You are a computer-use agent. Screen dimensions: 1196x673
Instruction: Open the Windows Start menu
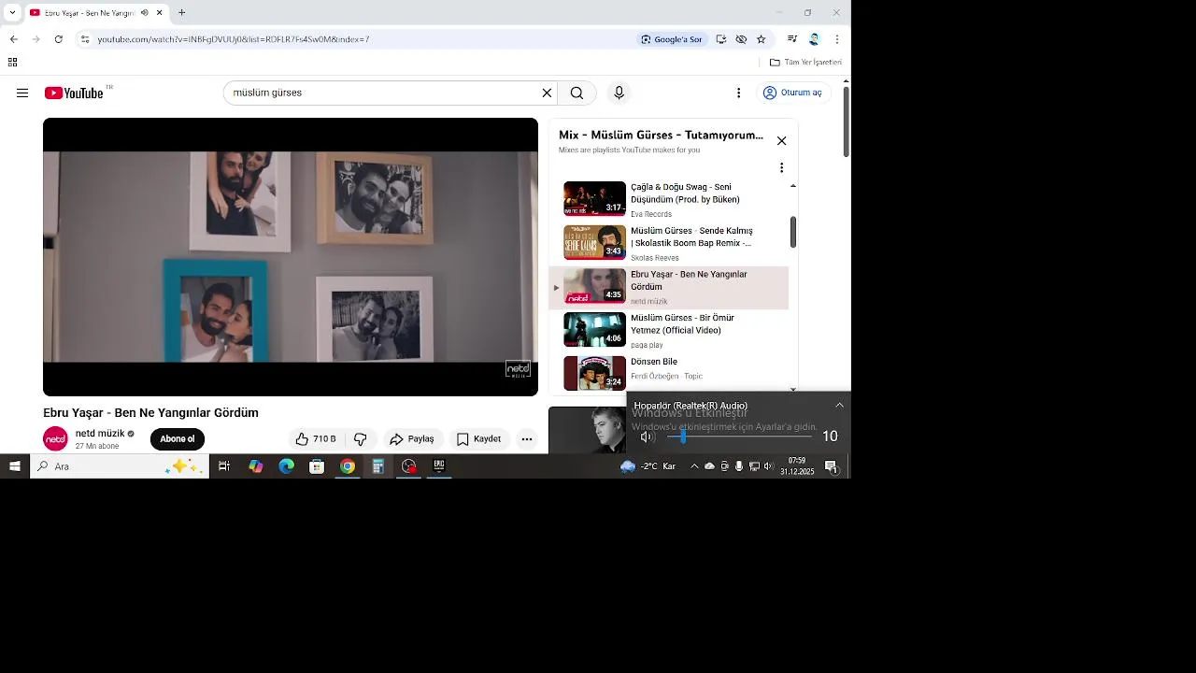(15, 466)
